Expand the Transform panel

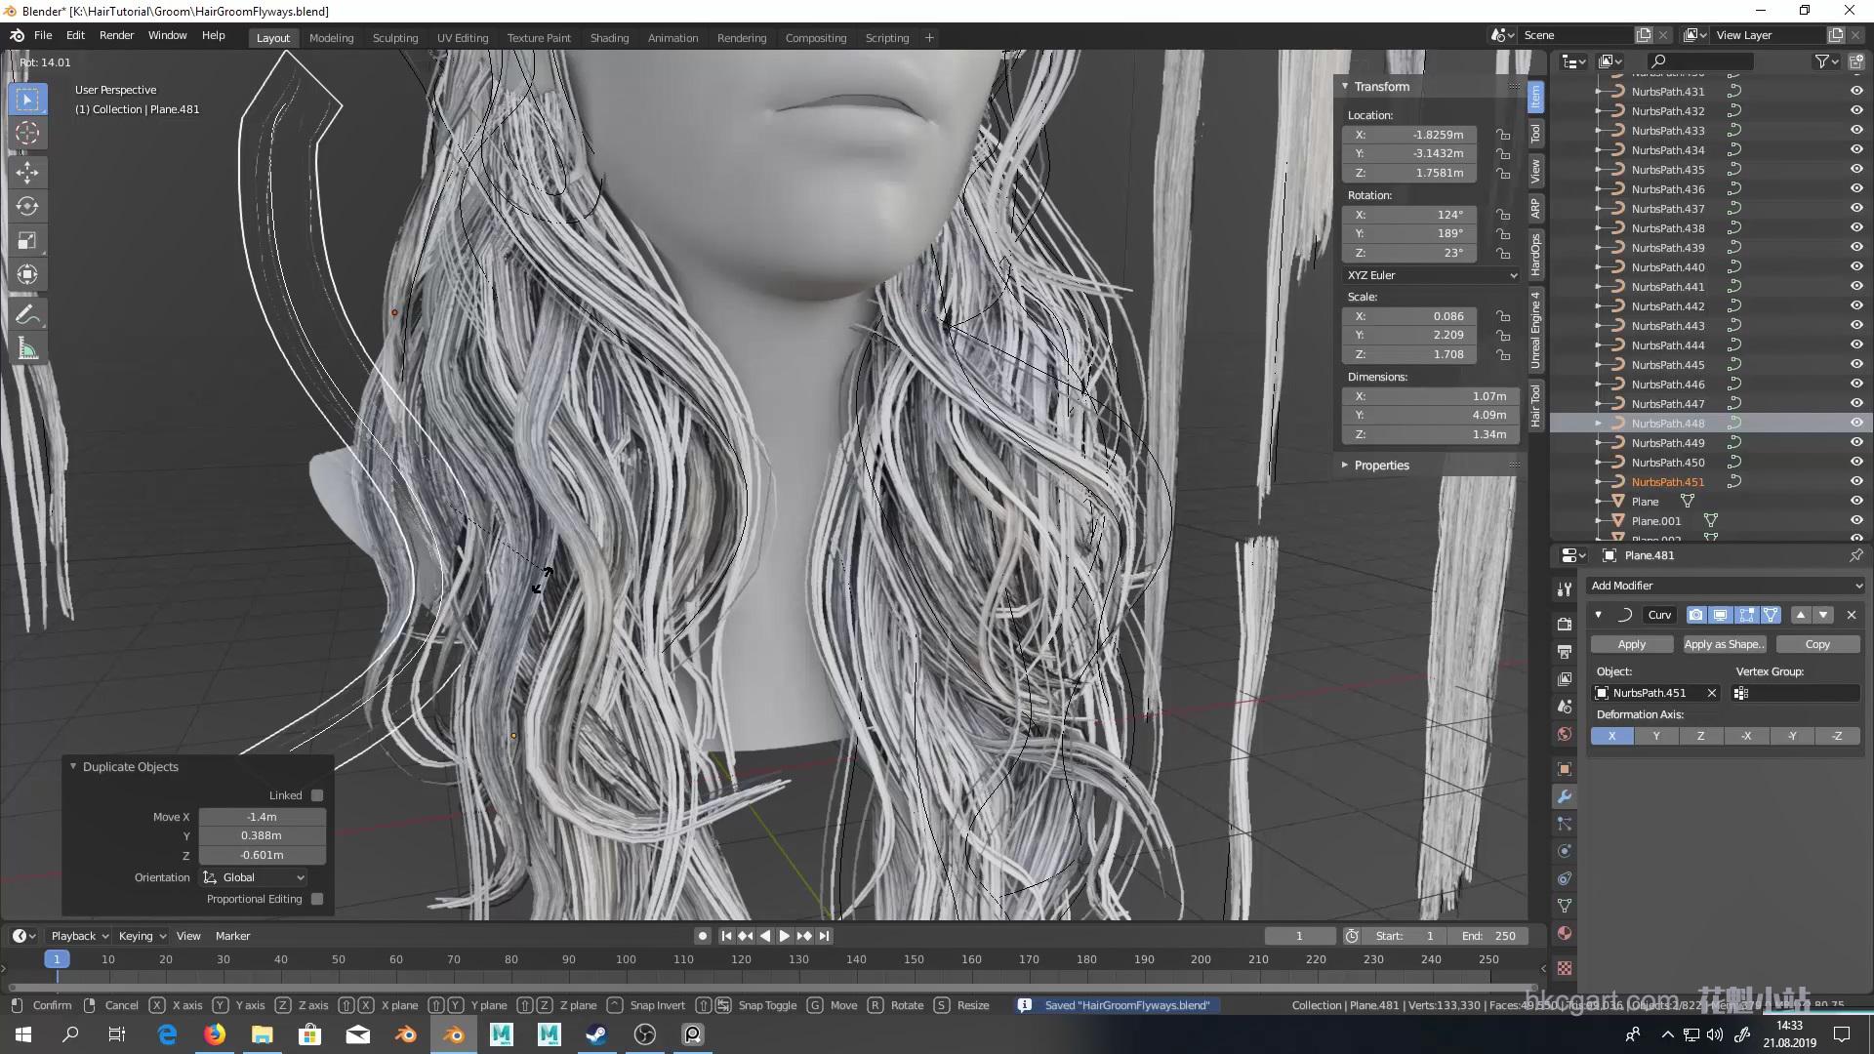pyautogui.click(x=1346, y=85)
